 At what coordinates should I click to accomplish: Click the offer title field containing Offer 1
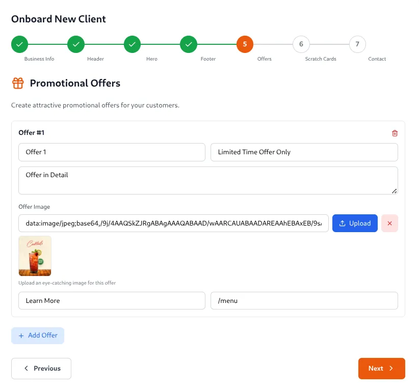pos(112,152)
